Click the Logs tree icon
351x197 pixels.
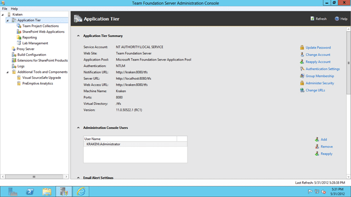tap(14, 66)
